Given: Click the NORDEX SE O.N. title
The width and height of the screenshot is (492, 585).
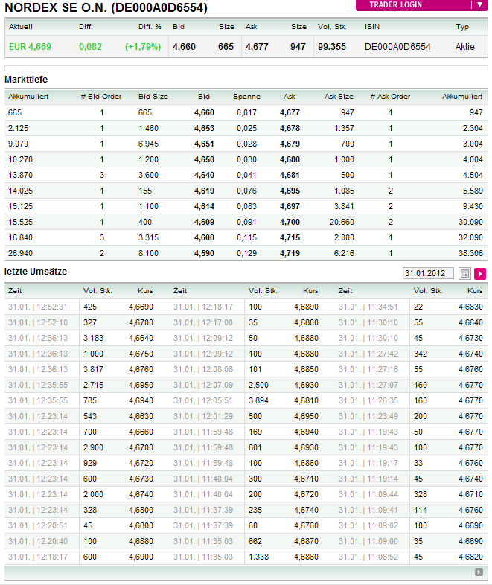Looking at the screenshot, I should point(106,8).
